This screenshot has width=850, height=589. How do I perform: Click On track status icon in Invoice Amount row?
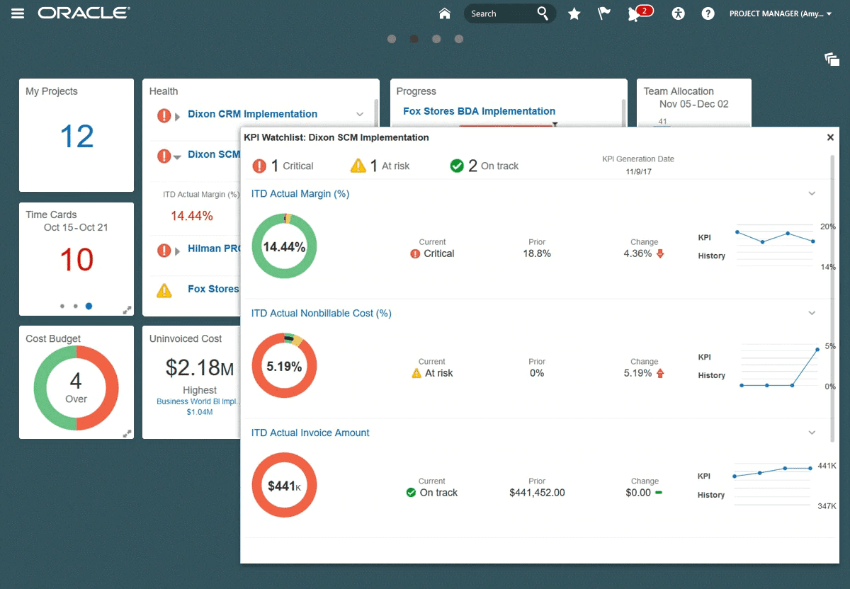click(x=411, y=493)
